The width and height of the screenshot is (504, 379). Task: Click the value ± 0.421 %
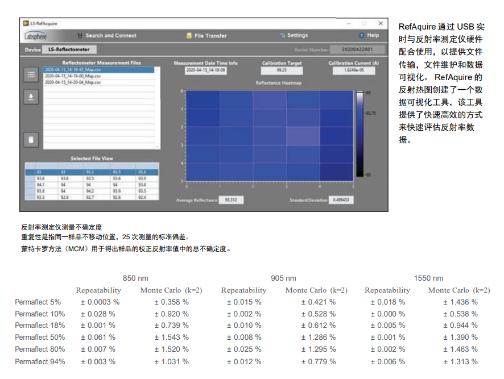pos(318,302)
